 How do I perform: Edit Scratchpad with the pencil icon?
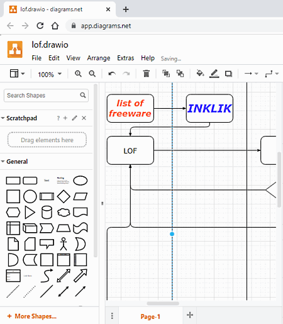point(75,118)
